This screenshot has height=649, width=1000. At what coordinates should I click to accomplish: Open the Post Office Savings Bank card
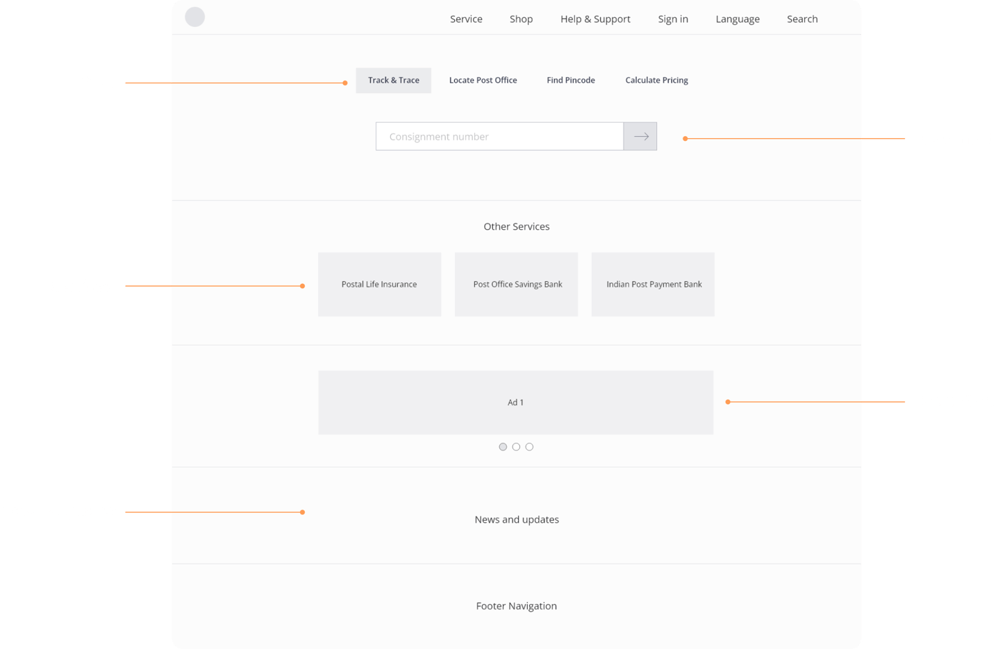(x=516, y=285)
